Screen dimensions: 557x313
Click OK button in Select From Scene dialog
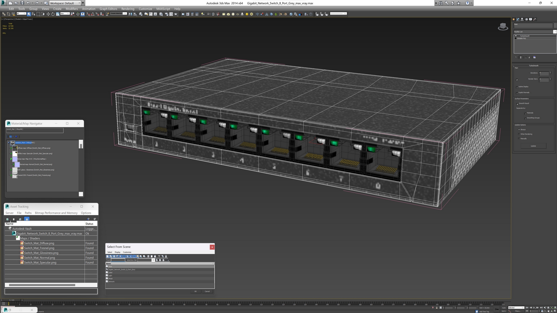[196, 291]
